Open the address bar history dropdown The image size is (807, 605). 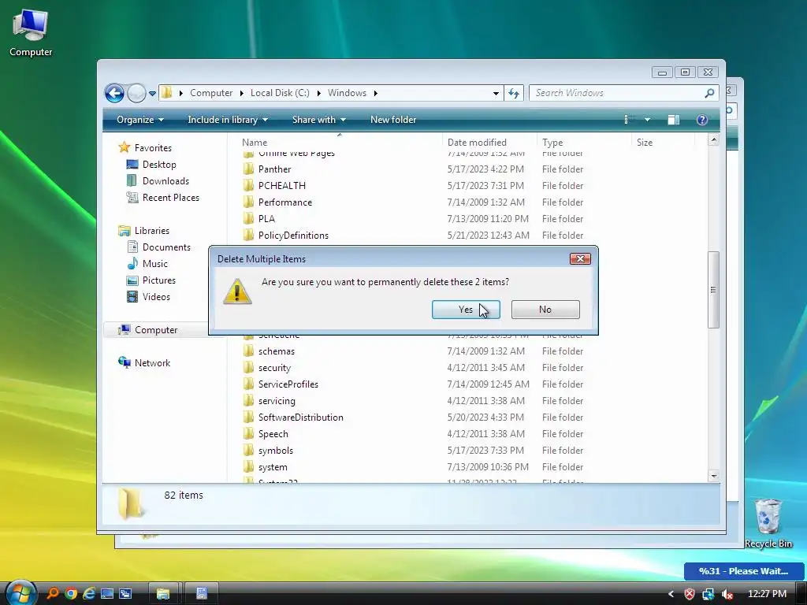496,93
